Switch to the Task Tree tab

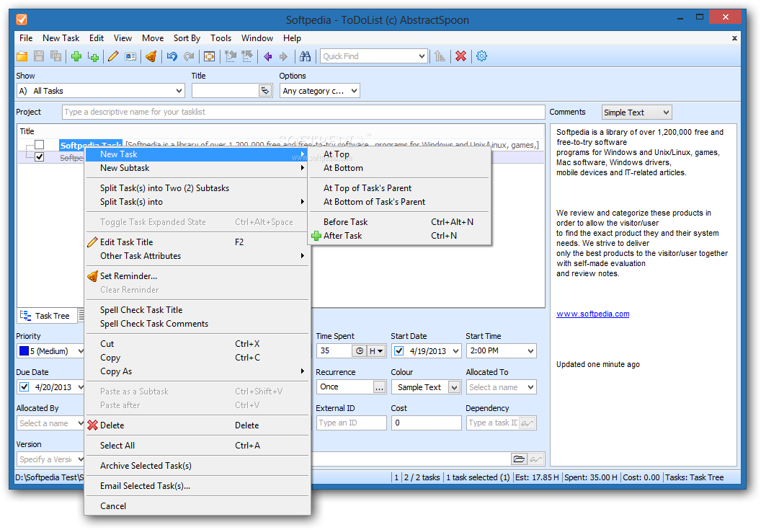click(x=46, y=316)
